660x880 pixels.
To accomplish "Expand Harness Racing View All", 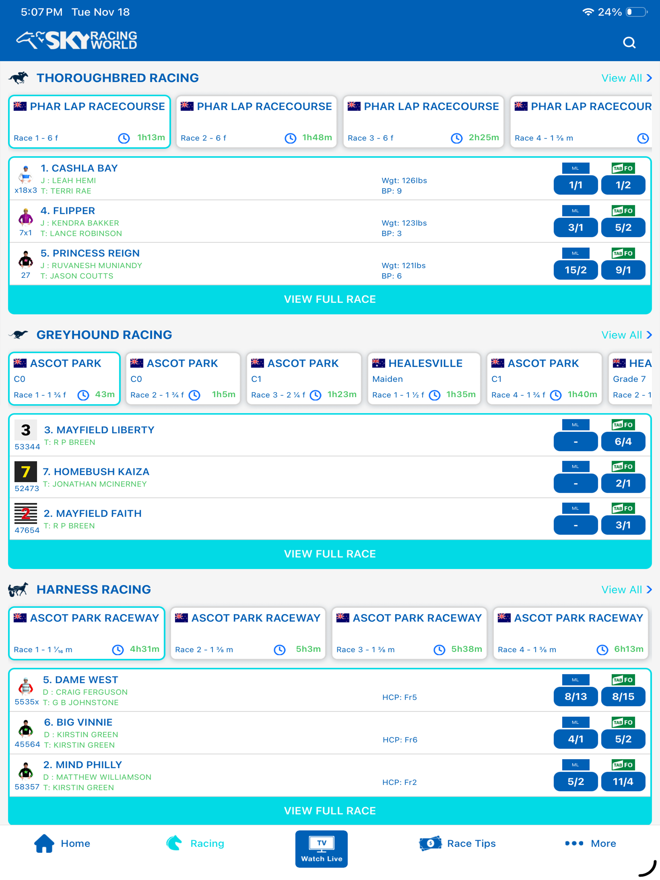I will (626, 590).
